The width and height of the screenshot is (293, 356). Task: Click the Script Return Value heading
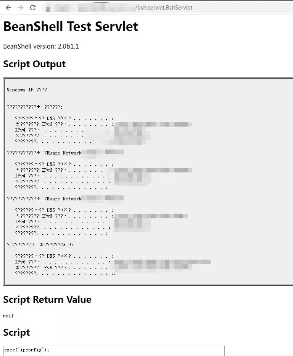47,299
